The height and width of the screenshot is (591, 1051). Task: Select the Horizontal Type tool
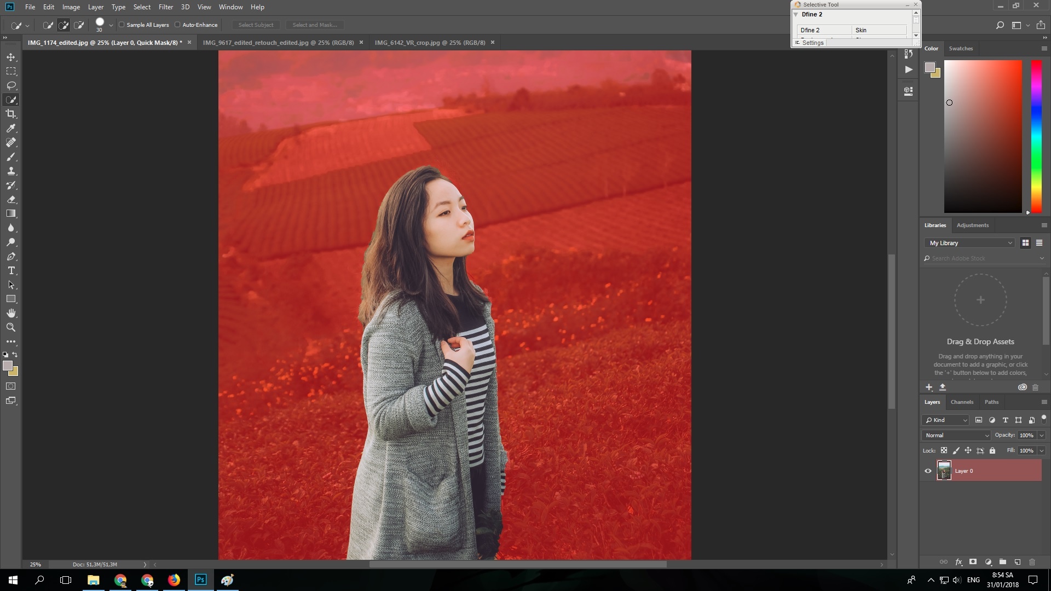click(x=11, y=270)
